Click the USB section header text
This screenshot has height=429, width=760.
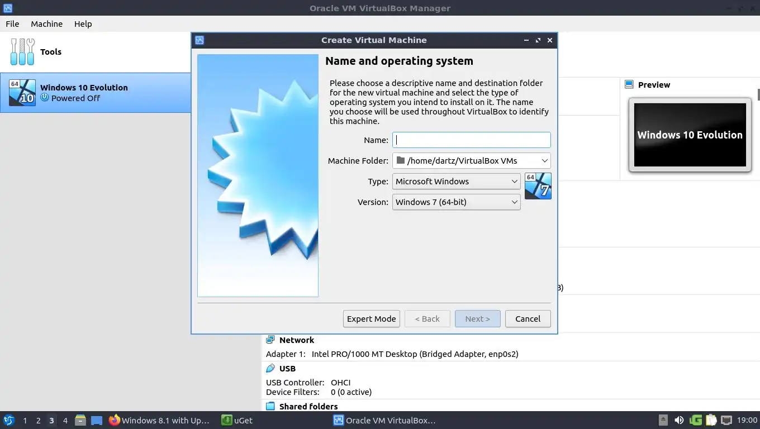coord(287,368)
